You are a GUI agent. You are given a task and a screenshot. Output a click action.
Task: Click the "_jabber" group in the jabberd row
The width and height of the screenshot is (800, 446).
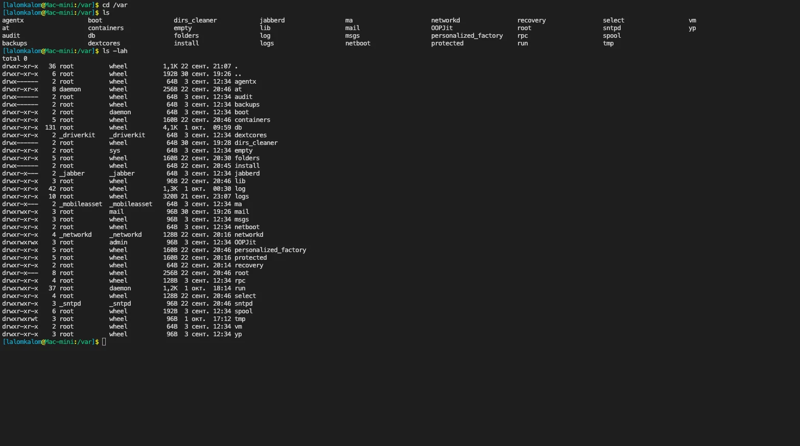pos(122,174)
